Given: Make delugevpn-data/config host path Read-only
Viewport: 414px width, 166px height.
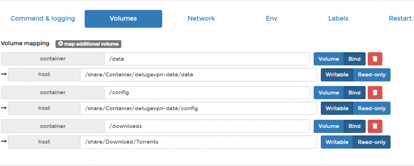Looking at the screenshot, I should point(372,108).
